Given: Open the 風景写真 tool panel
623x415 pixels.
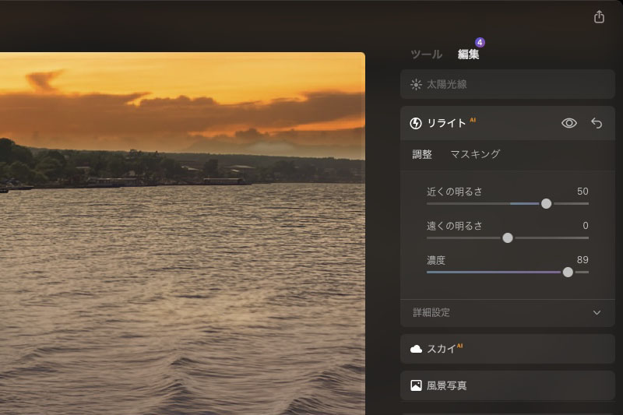Looking at the screenshot, I should [508, 385].
